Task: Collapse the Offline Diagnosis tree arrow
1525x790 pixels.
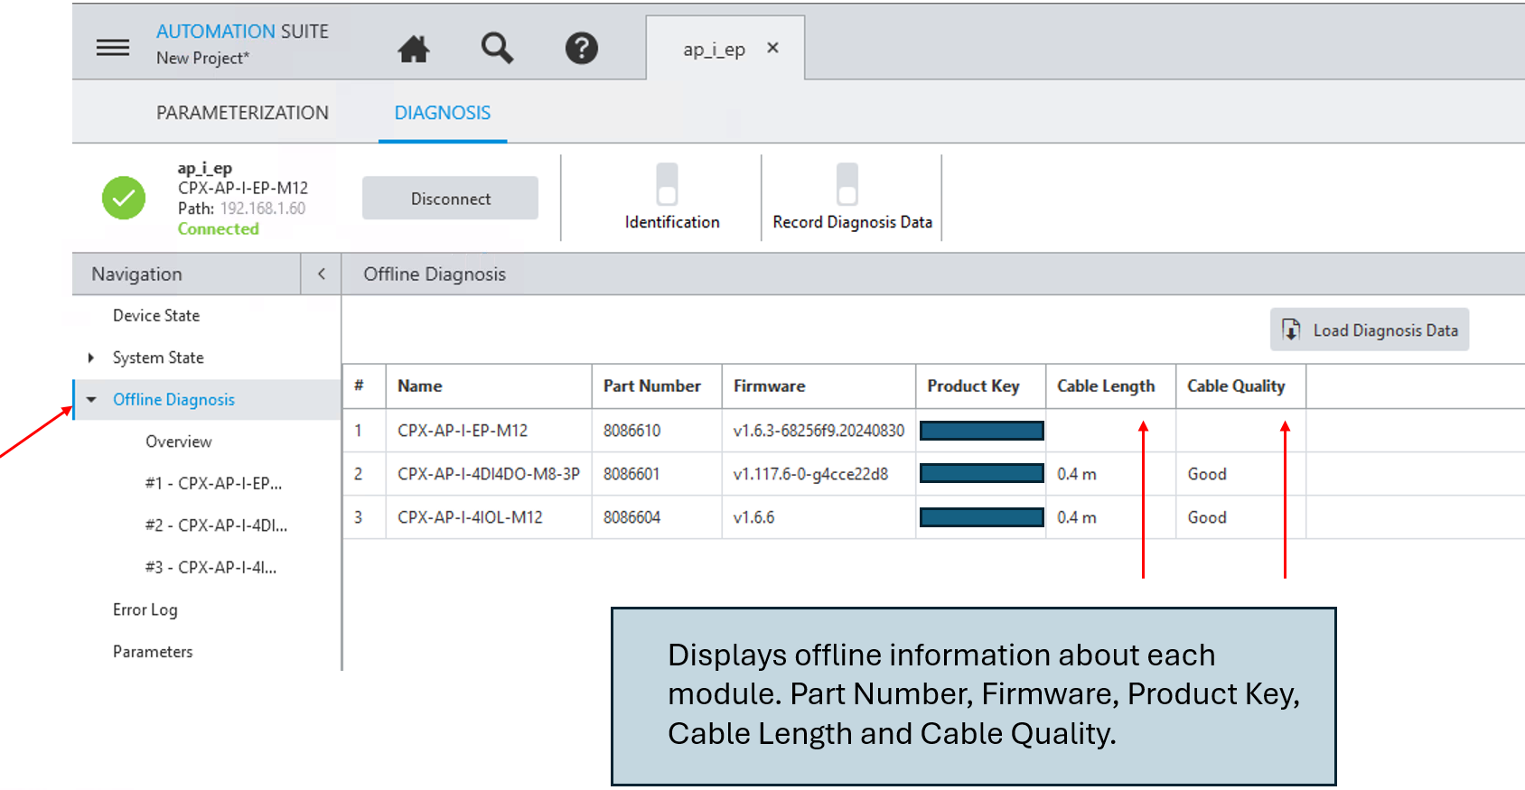Action: point(91,399)
